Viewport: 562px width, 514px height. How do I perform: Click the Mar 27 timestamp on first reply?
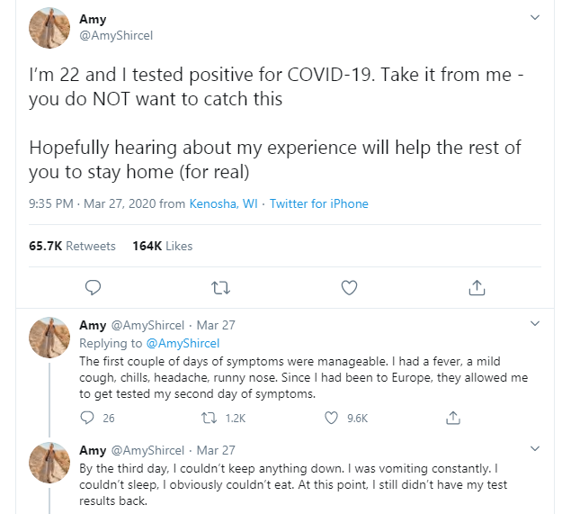[216, 325]
